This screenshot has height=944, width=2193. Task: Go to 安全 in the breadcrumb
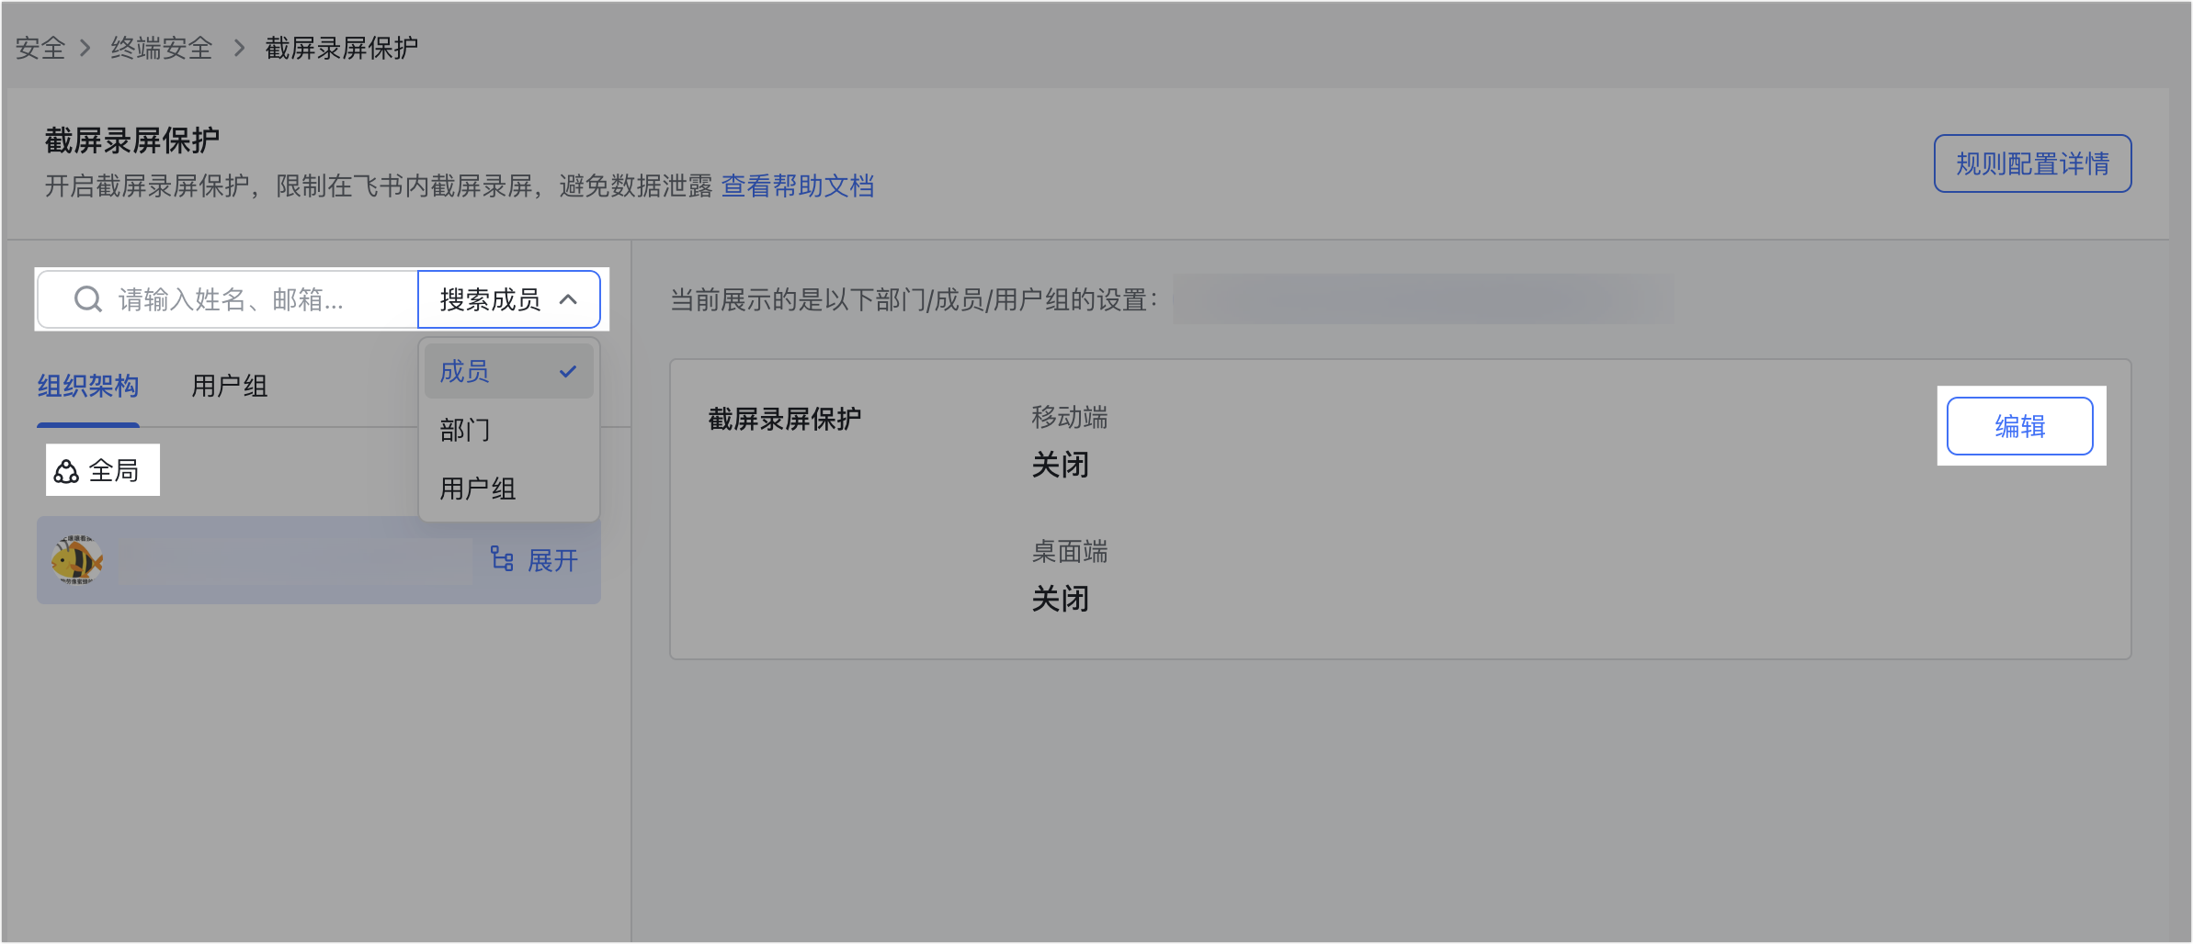pyautogui.click(x=40, y=48)
